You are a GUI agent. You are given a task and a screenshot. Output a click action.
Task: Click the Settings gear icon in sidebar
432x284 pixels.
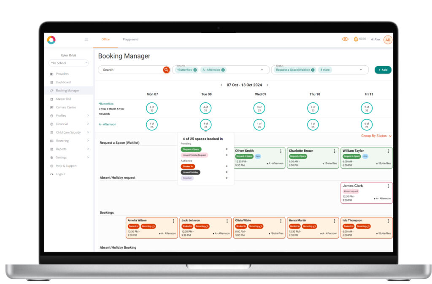(x=51, y=158)
